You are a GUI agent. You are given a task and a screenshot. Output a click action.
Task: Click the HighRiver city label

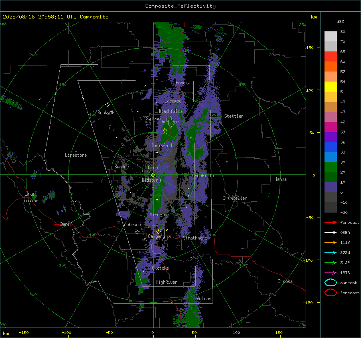(x=166, y=282)
